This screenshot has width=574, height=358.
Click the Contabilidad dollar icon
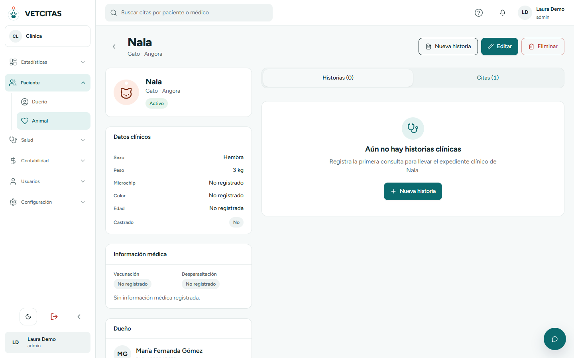coord(13,161)
